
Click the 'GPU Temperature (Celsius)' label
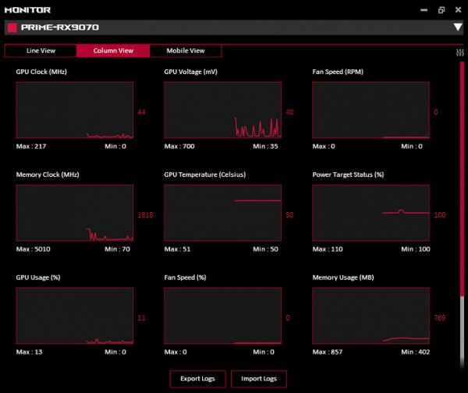(x=205, y=175)
